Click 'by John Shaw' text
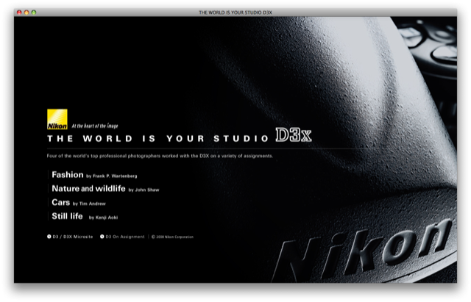Image resolution: width=471 pixels, height=302 pixels. [144, 190]
